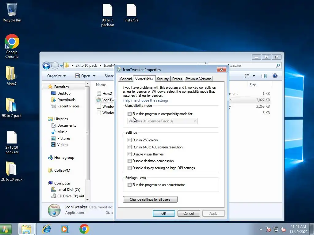Click the Open toolbar button in Explorer
This screenshot has height=235, width=314.
[83, 76]
